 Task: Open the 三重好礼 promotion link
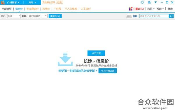pyautogui.click(x=138, y=9)
